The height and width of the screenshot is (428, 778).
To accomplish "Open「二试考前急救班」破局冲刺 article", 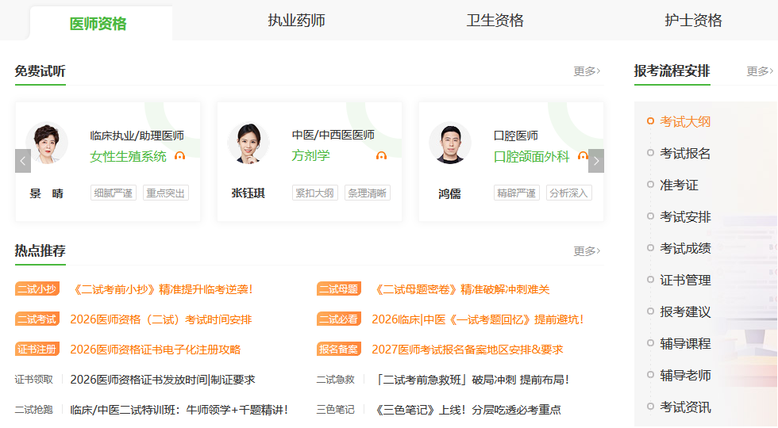I will (470, 380).
